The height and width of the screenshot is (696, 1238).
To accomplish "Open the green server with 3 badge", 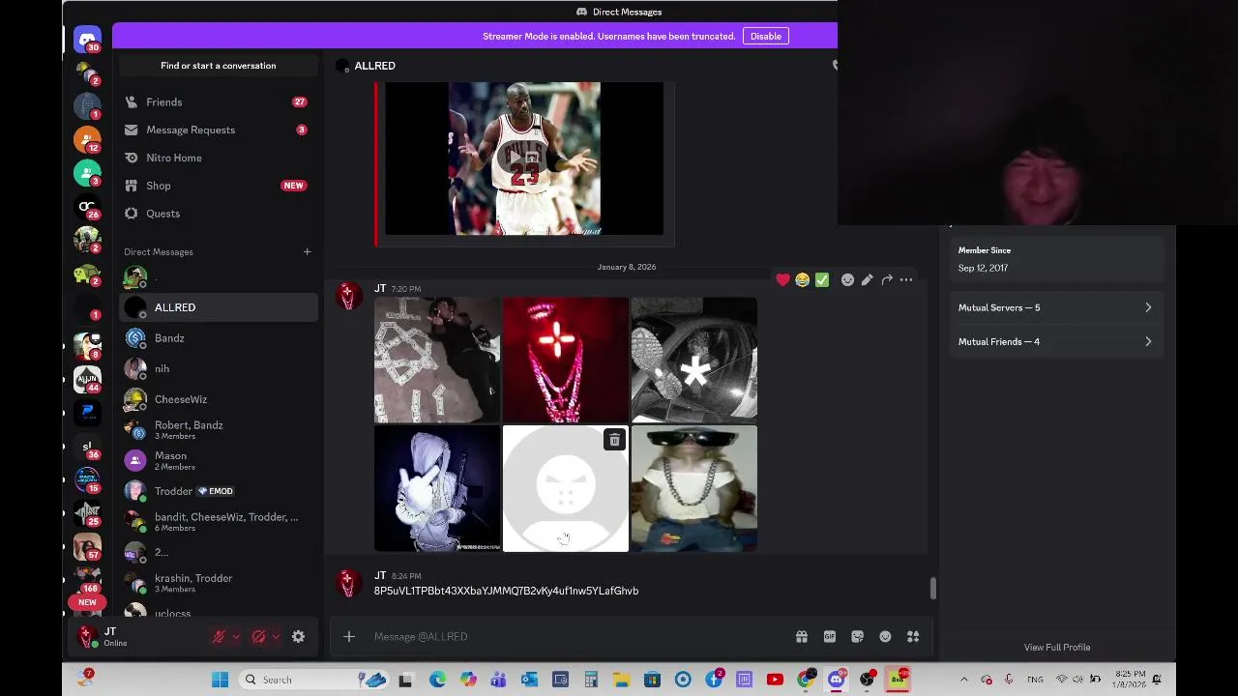I will [87, 173].
